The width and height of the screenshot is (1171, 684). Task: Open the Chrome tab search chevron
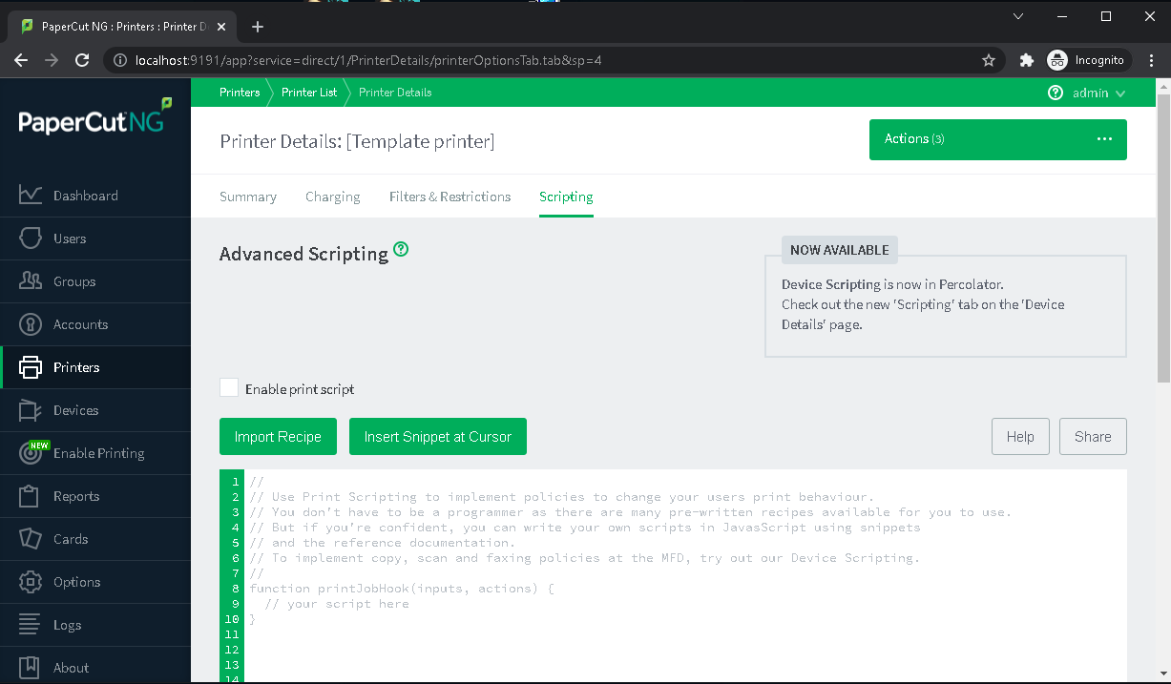pyautogui.click(x=1018, y=16)
